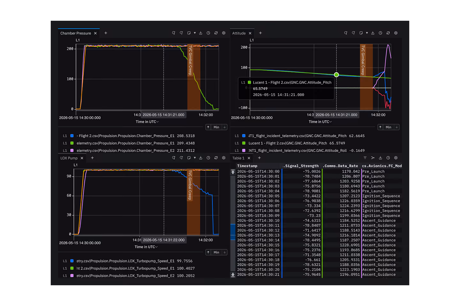This screenshot has height=306, width=460.
Task: Click clock icon in LOX Pump toolbar
Action: click(208, 158)
